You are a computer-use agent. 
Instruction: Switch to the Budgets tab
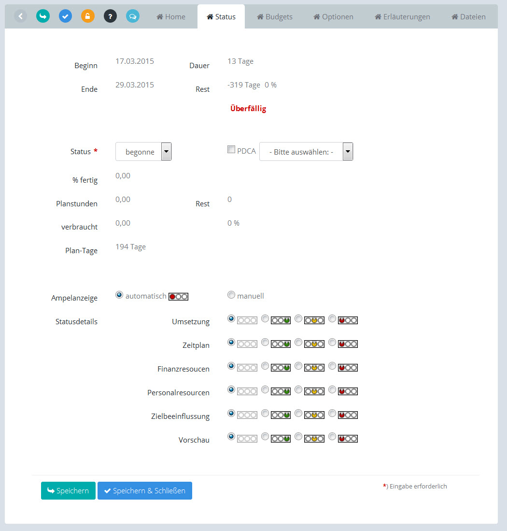point(274,16)
